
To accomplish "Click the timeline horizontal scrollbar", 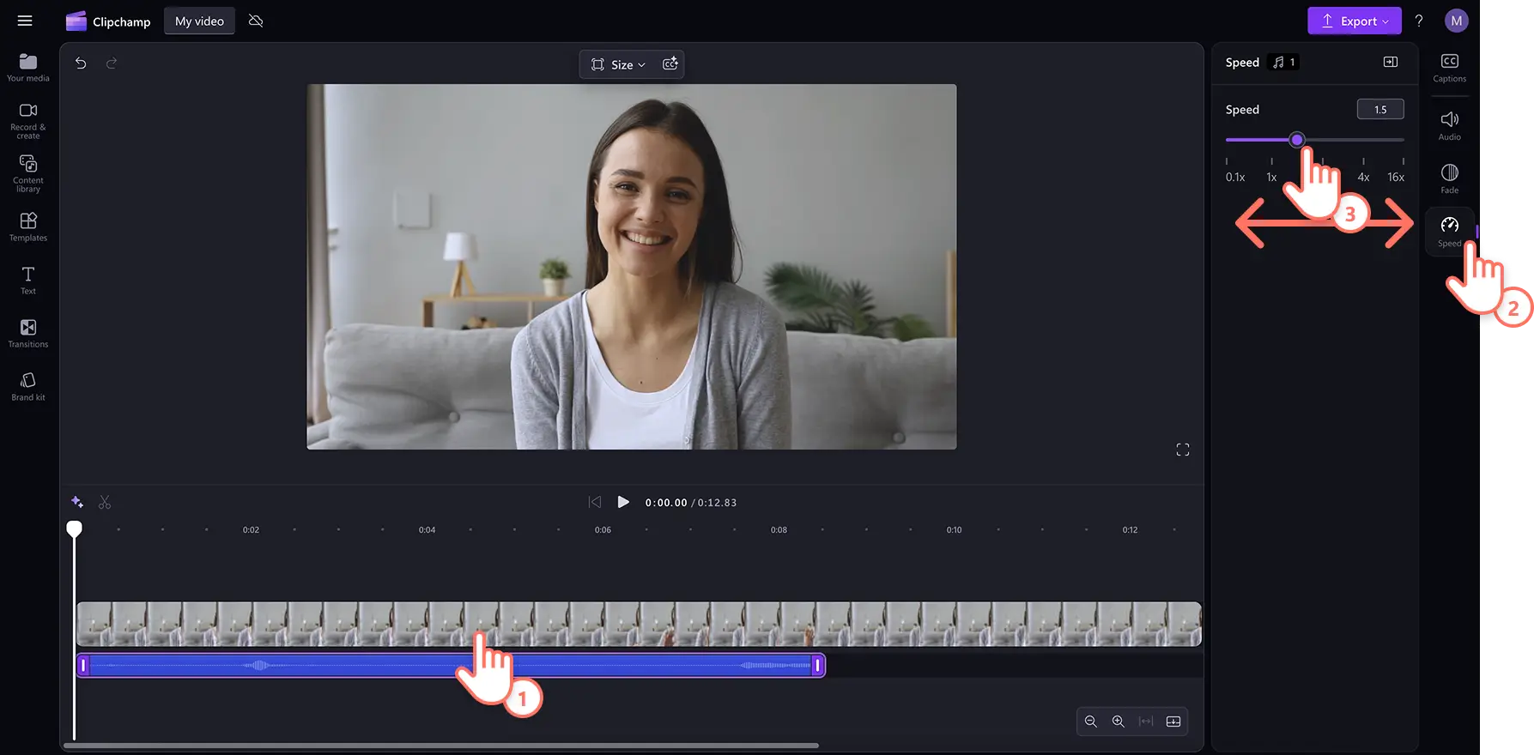I will tap(441, 746).
